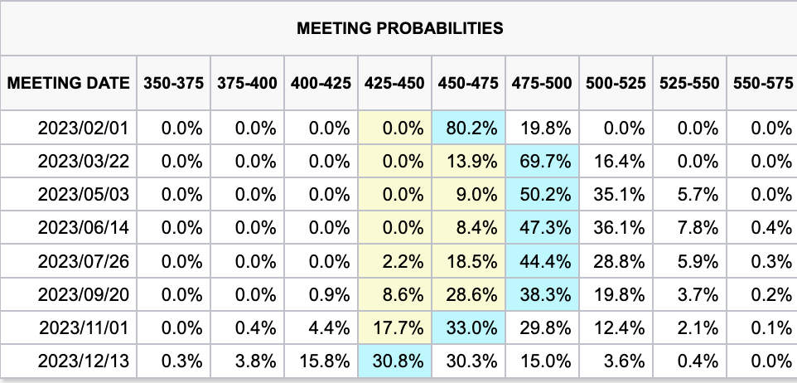Select the 475-500 column header
This screenshot has width=797, height=383.
(x=542, y=83)
